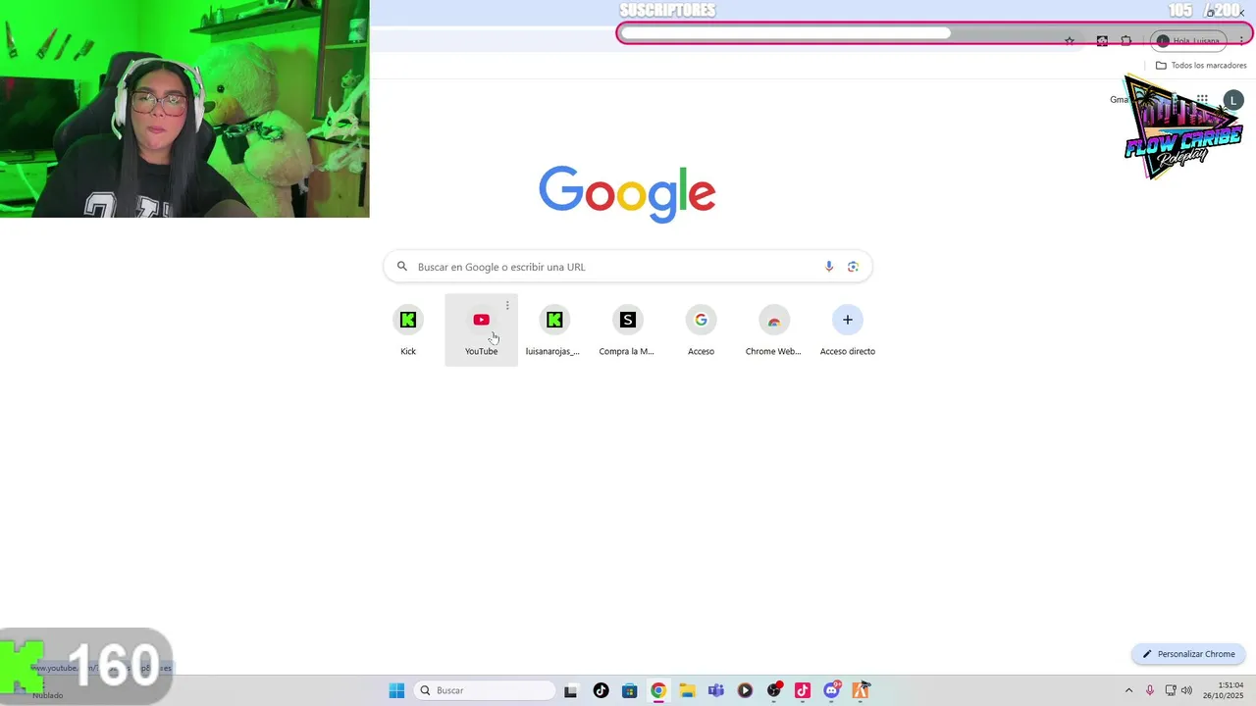Click the Google logo
The image size is (1256, 706).
click(627, 193)
